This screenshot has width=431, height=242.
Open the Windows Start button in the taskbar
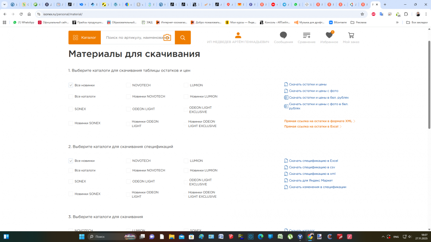pos(81,236)
